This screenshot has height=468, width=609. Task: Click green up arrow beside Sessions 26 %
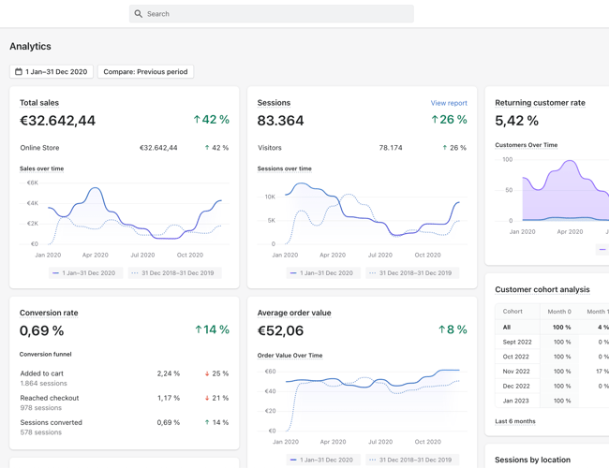point(435,120)
